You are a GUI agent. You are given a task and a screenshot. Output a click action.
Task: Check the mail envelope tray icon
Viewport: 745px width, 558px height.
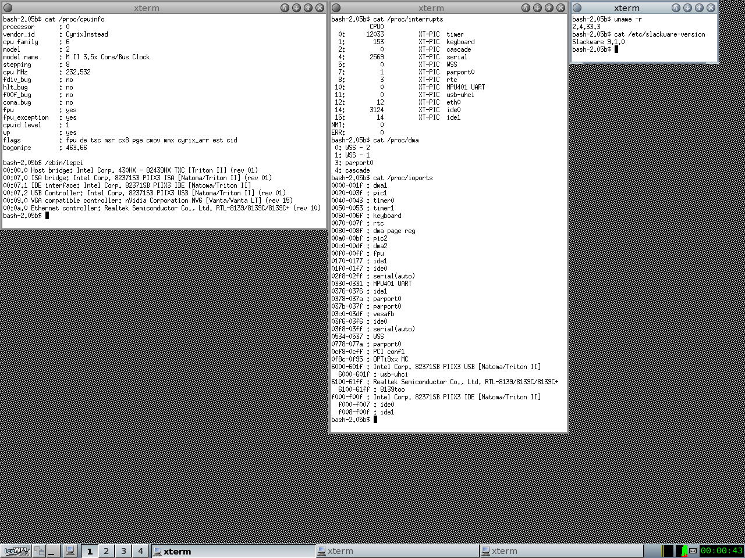point(693,550)
